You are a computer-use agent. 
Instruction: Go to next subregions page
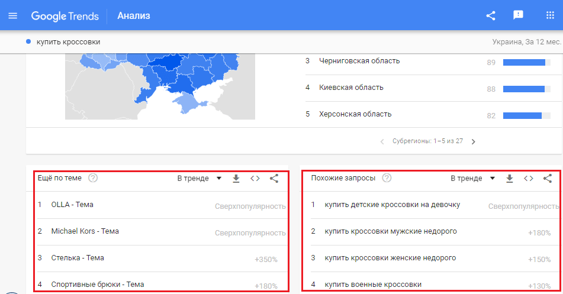473,141
